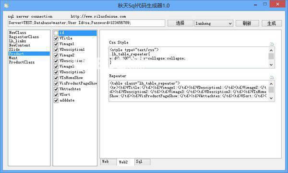
Task: Click the 刷新 refresh button
Action: [247, 23]
